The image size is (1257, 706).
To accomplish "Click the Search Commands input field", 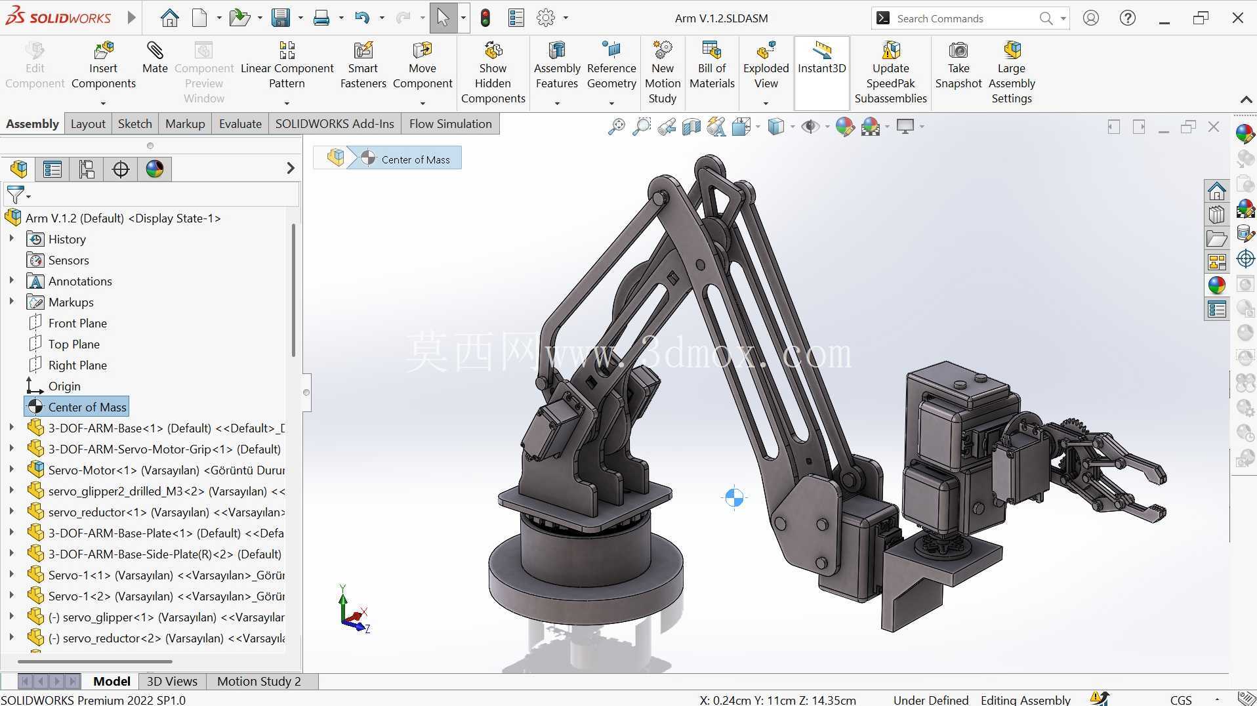I will pos(966,18).
